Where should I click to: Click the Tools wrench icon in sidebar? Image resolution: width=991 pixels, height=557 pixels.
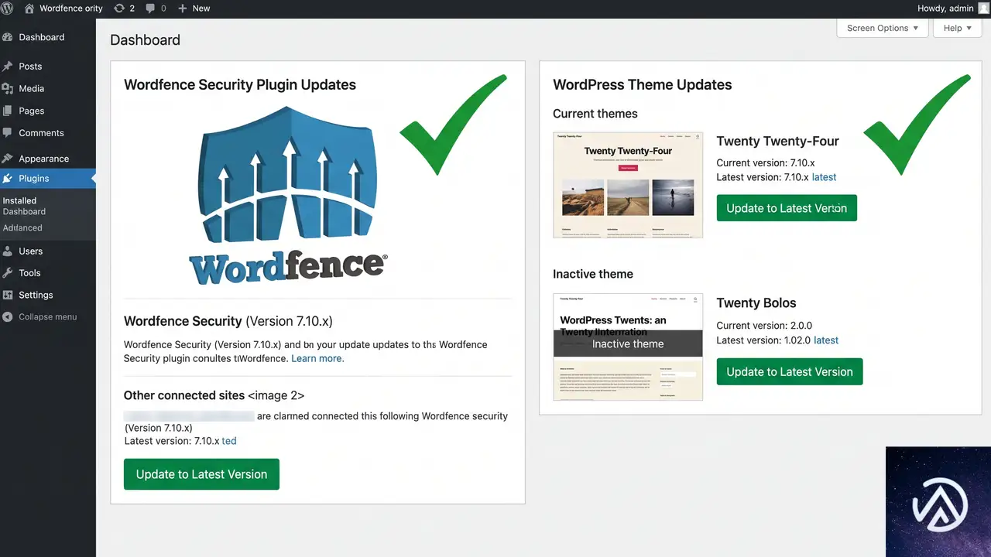click(8, 272)
